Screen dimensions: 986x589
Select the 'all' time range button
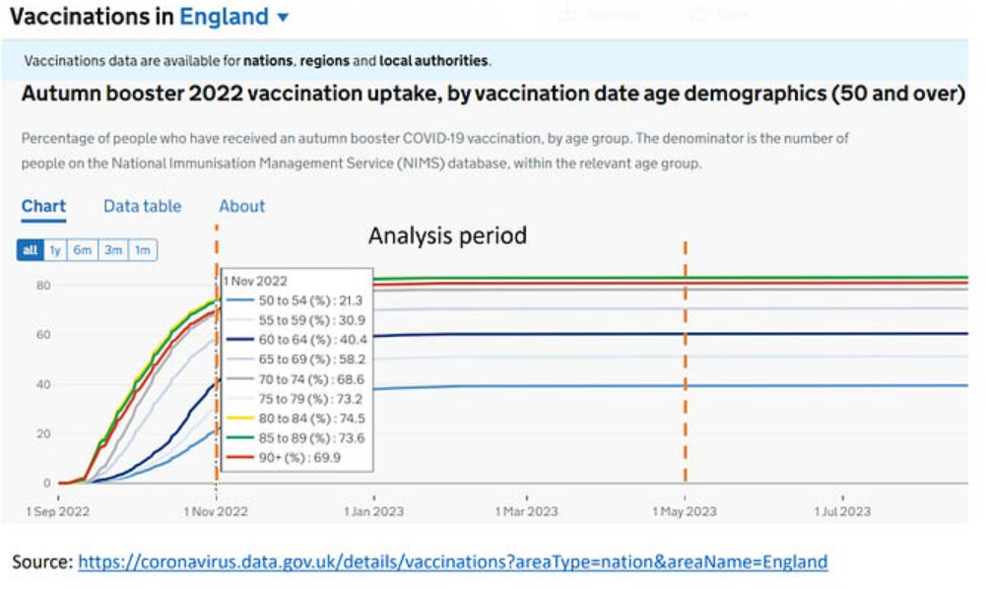(31, 251)
